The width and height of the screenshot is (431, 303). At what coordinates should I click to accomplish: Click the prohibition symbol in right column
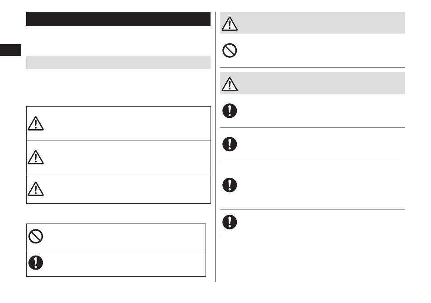click(230, 51)
